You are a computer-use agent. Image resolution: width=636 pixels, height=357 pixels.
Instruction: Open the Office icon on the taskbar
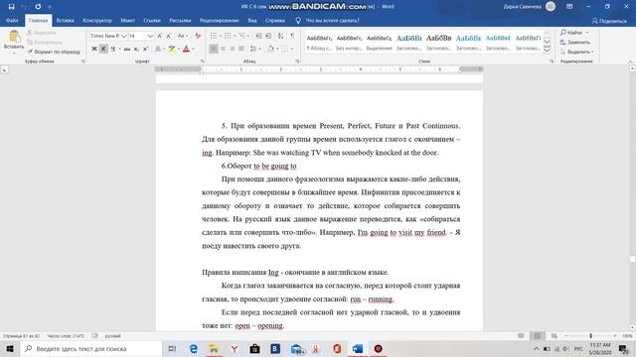(x=337, y=348)
